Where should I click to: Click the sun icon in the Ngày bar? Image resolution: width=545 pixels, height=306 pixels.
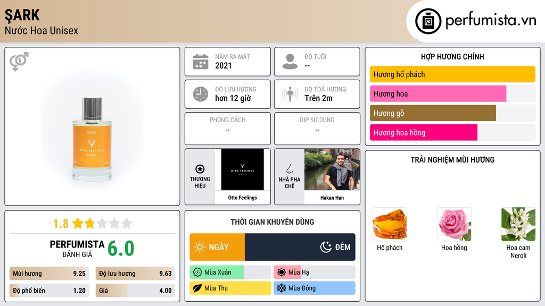200,247
